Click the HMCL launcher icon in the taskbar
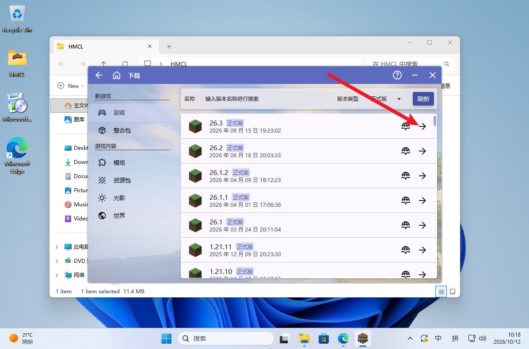This screenshot has width=529, height=349. (363, 338)
